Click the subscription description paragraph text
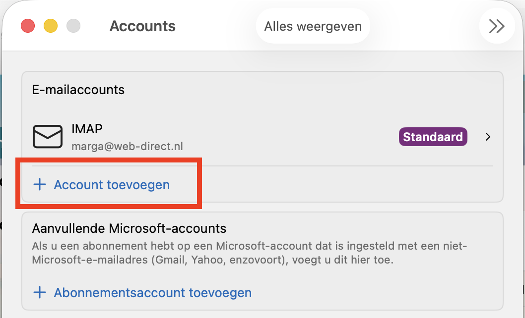 (248, 253)
